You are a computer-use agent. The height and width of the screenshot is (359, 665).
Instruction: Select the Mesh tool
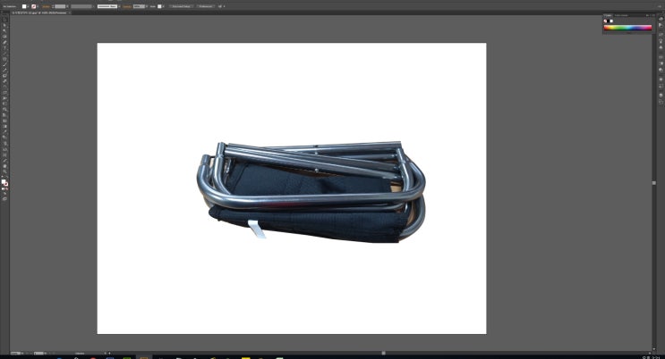point(4,121)
